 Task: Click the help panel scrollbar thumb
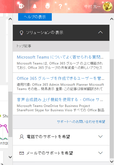(112, 108)
